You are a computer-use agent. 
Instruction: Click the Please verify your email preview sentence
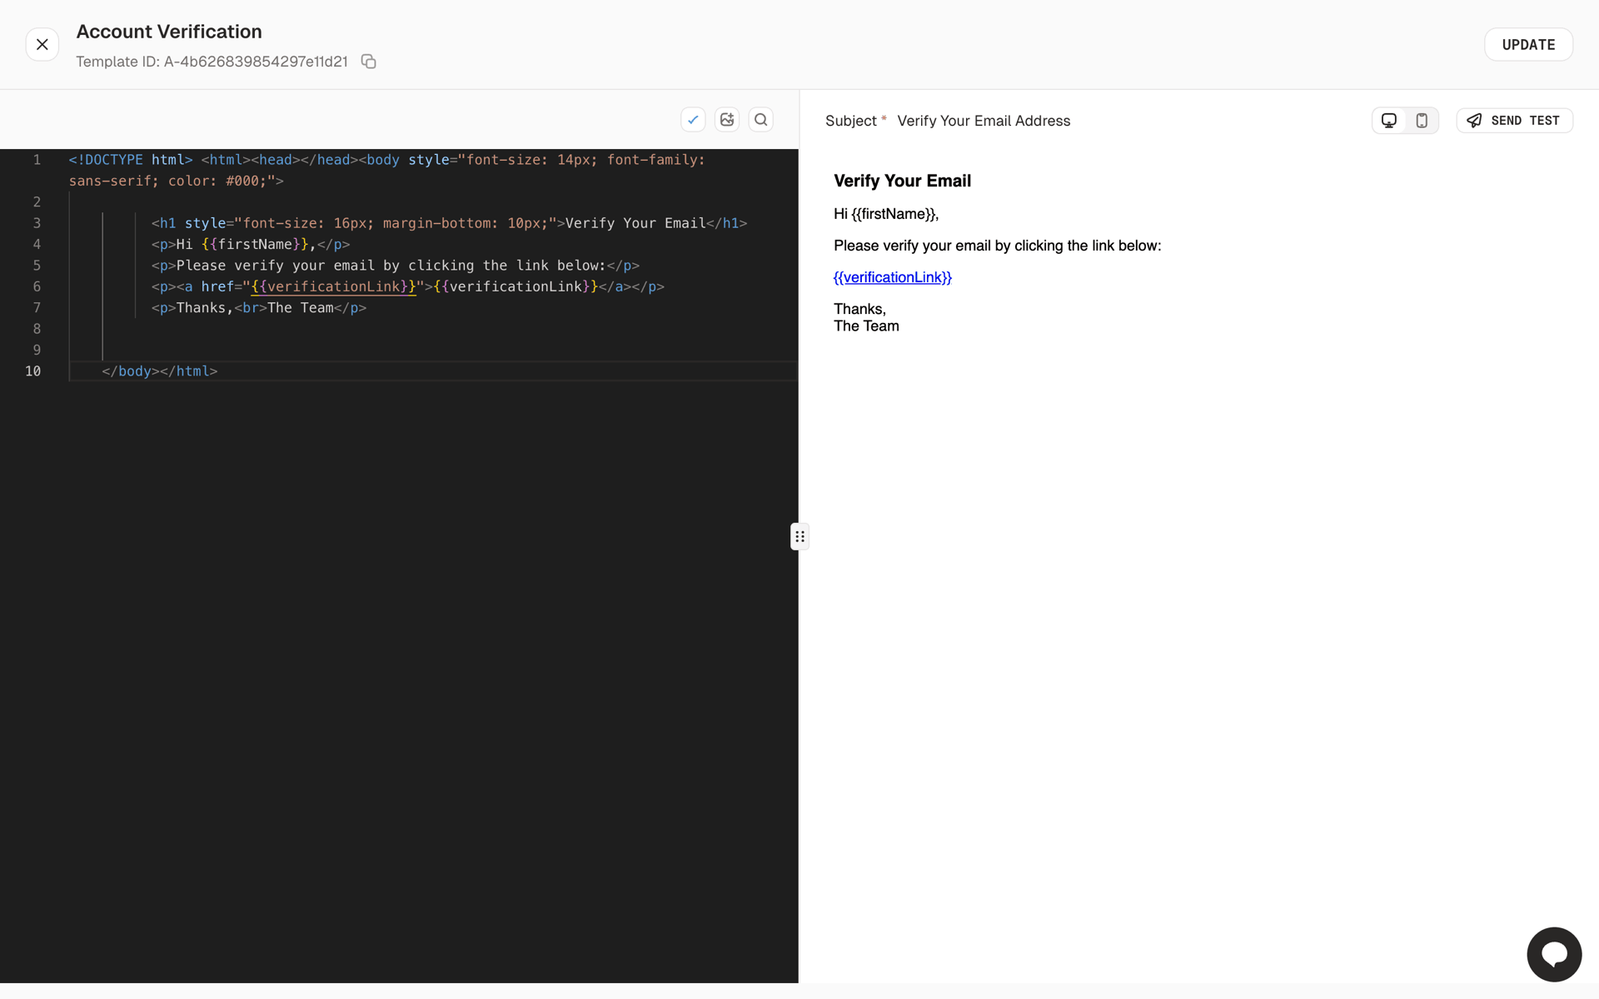pos(997,246)
